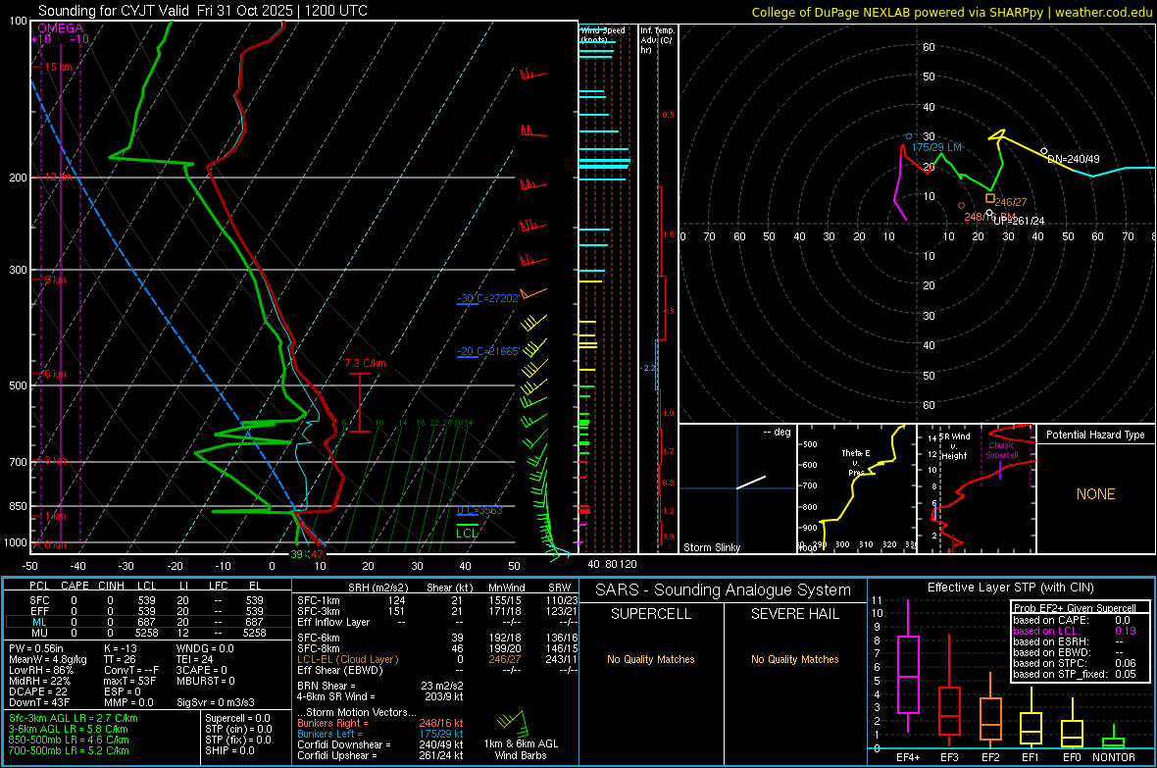This screenshot has height=768, width=1157.
Task: Click the sounding title for CYJT
Action: point(203,11)
